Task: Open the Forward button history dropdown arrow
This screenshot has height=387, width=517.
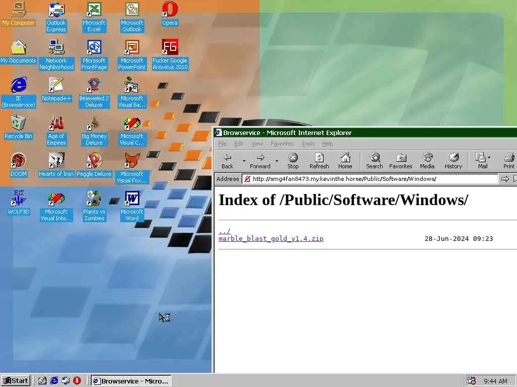Action: click(277, 161)
